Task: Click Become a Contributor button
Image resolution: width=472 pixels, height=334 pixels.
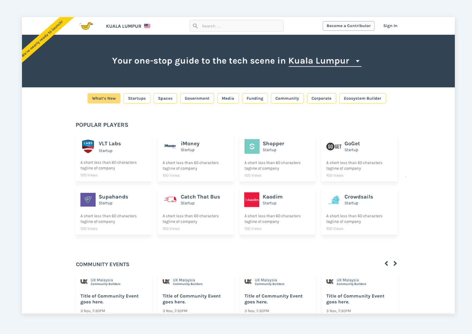Action: (x=349, y=26)
